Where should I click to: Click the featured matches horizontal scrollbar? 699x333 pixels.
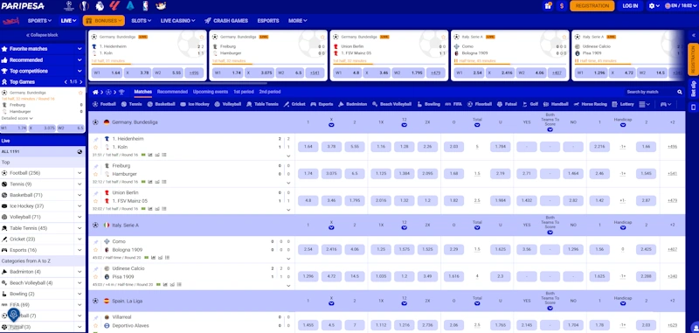pyautogui.click(x=178, y=83)
